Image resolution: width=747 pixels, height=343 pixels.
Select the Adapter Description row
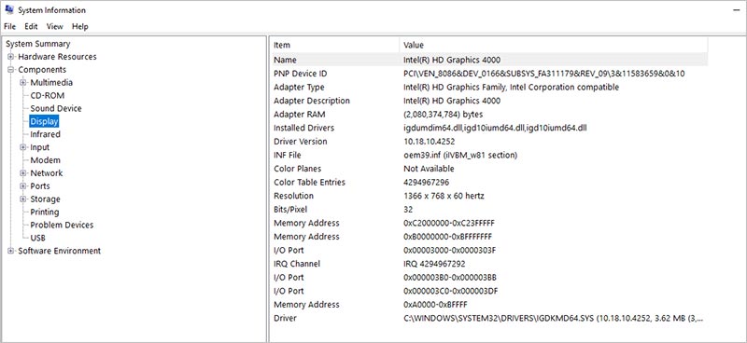click(489, 101)
